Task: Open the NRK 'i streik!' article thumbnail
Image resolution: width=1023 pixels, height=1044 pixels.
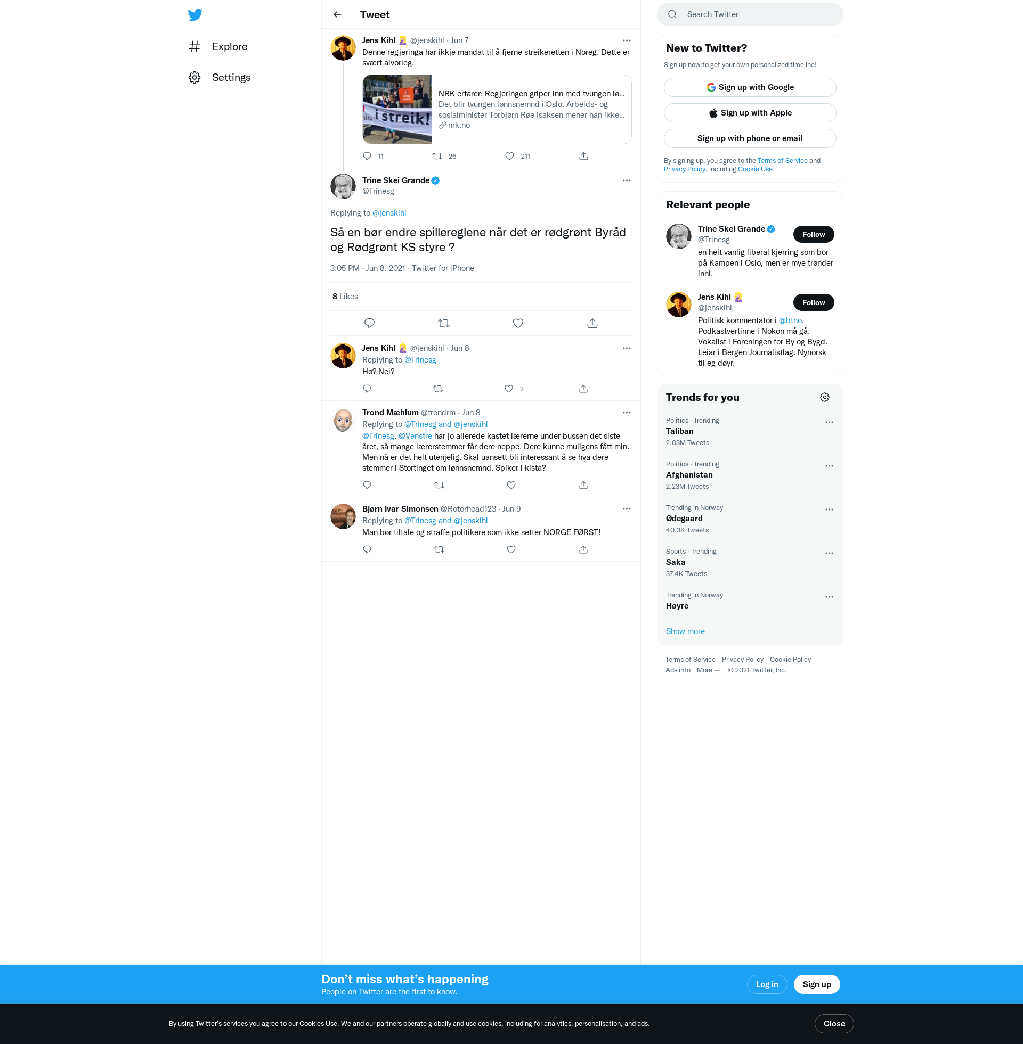Action: pos(397,110)
